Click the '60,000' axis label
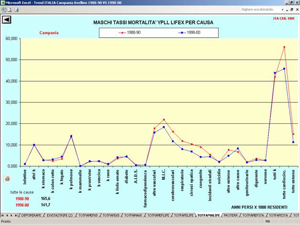 (11, 39)
